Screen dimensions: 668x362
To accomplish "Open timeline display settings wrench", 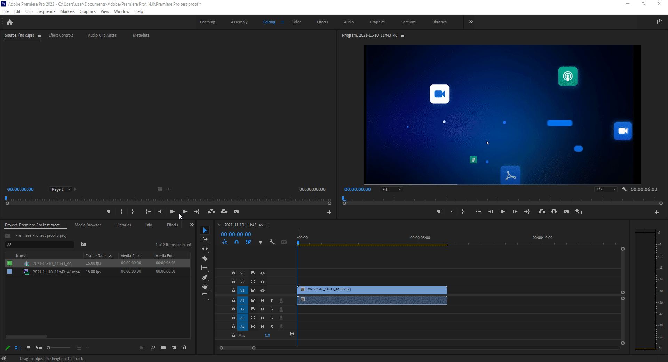I will pos(272,242).
